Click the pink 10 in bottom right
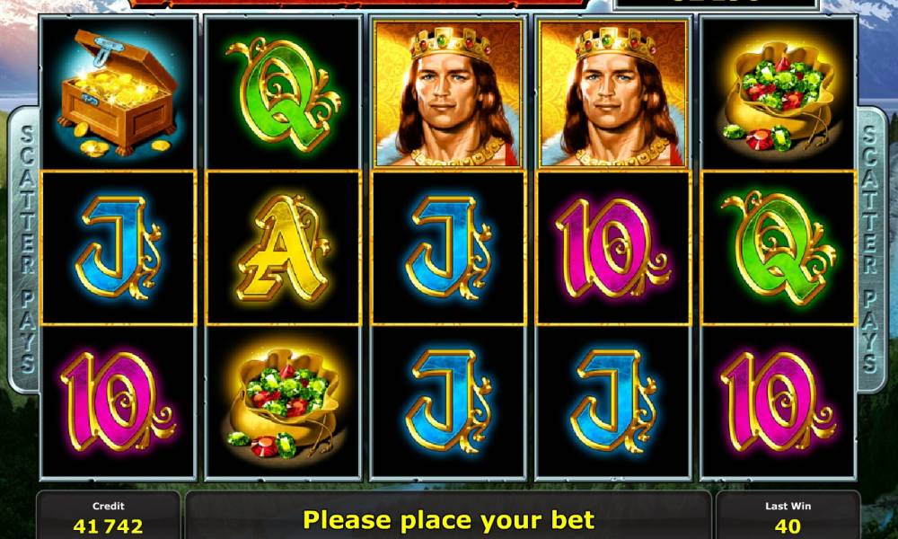This screenshot has height=539, width=898. 779,402
